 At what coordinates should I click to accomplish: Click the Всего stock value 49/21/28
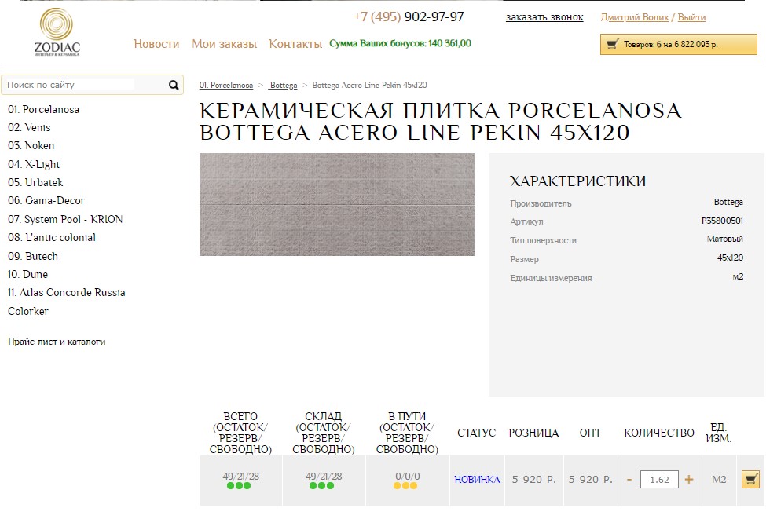coord(241,477)
